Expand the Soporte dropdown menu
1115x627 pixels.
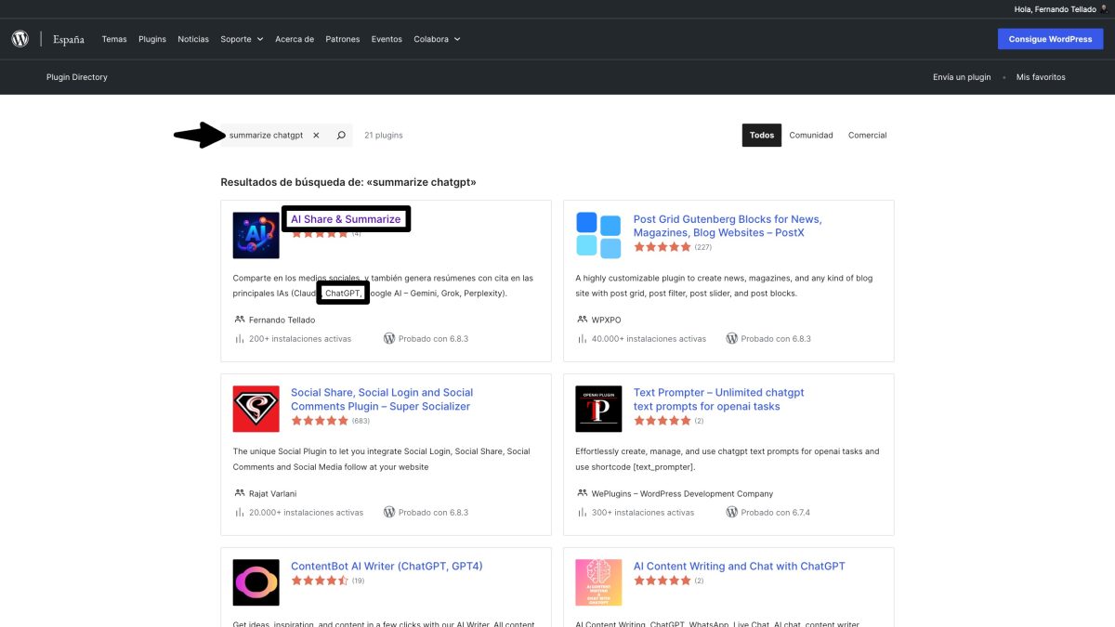click(x=241, y=39)
